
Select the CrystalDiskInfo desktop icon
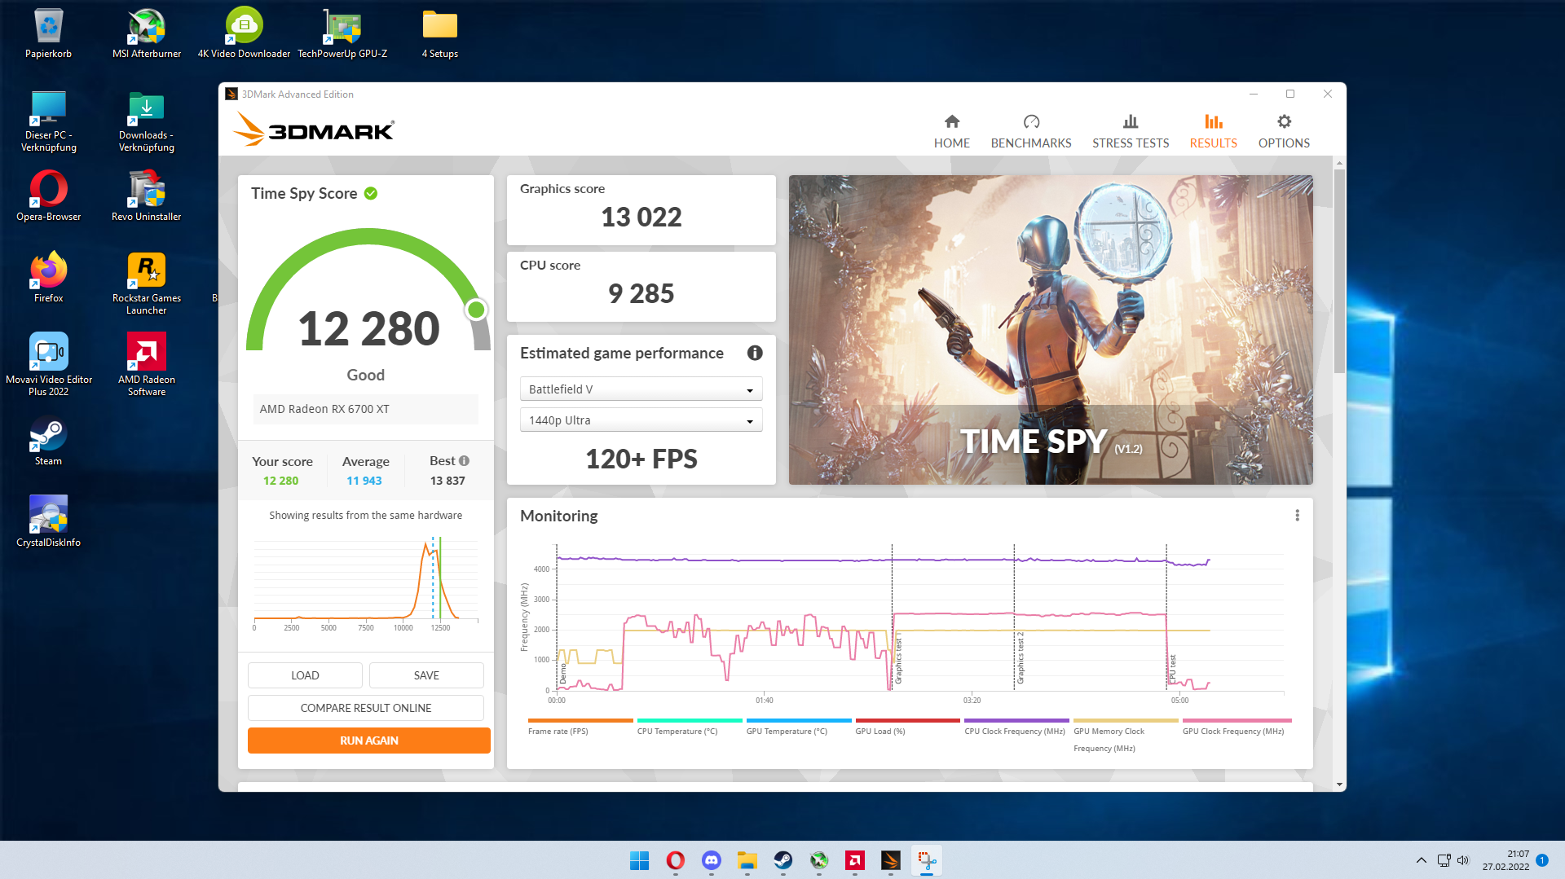point(48,522)
